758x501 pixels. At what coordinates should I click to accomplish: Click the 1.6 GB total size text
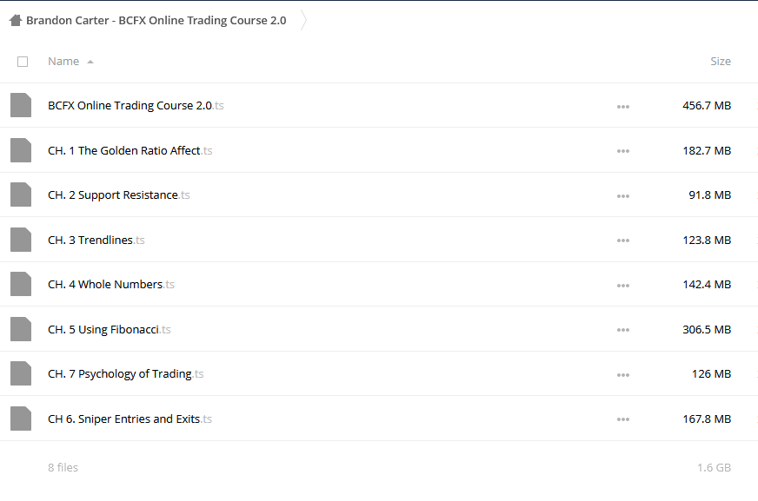click(714, 467)
